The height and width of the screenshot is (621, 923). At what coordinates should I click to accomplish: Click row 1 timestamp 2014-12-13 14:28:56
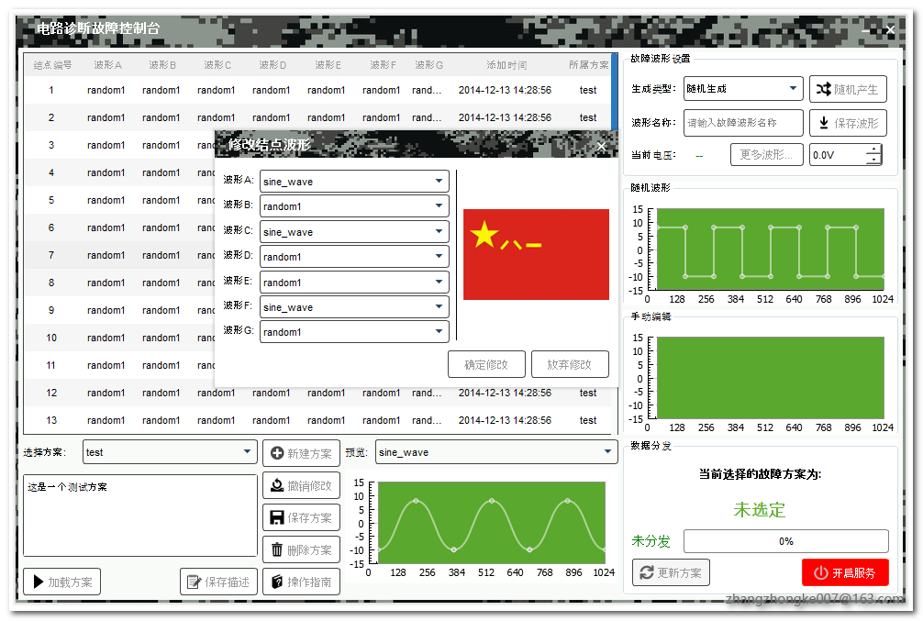coord(505,90)
